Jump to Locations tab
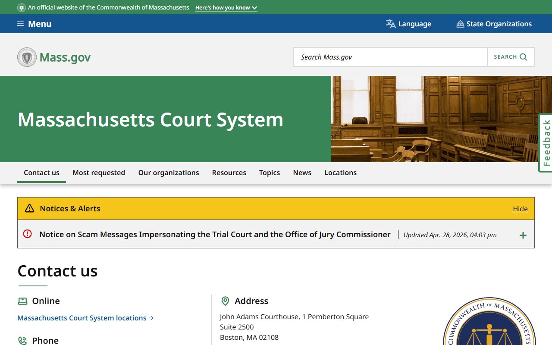 click(x=341, y=172)
